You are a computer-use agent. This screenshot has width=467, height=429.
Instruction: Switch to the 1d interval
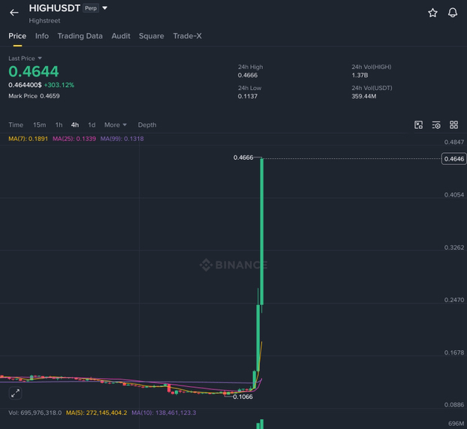92,125
